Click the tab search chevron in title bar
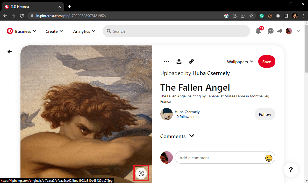The width and height of the screenshot is (308, 183). click(267, 4)
